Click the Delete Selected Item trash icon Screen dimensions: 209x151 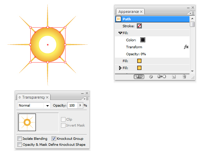184,77
